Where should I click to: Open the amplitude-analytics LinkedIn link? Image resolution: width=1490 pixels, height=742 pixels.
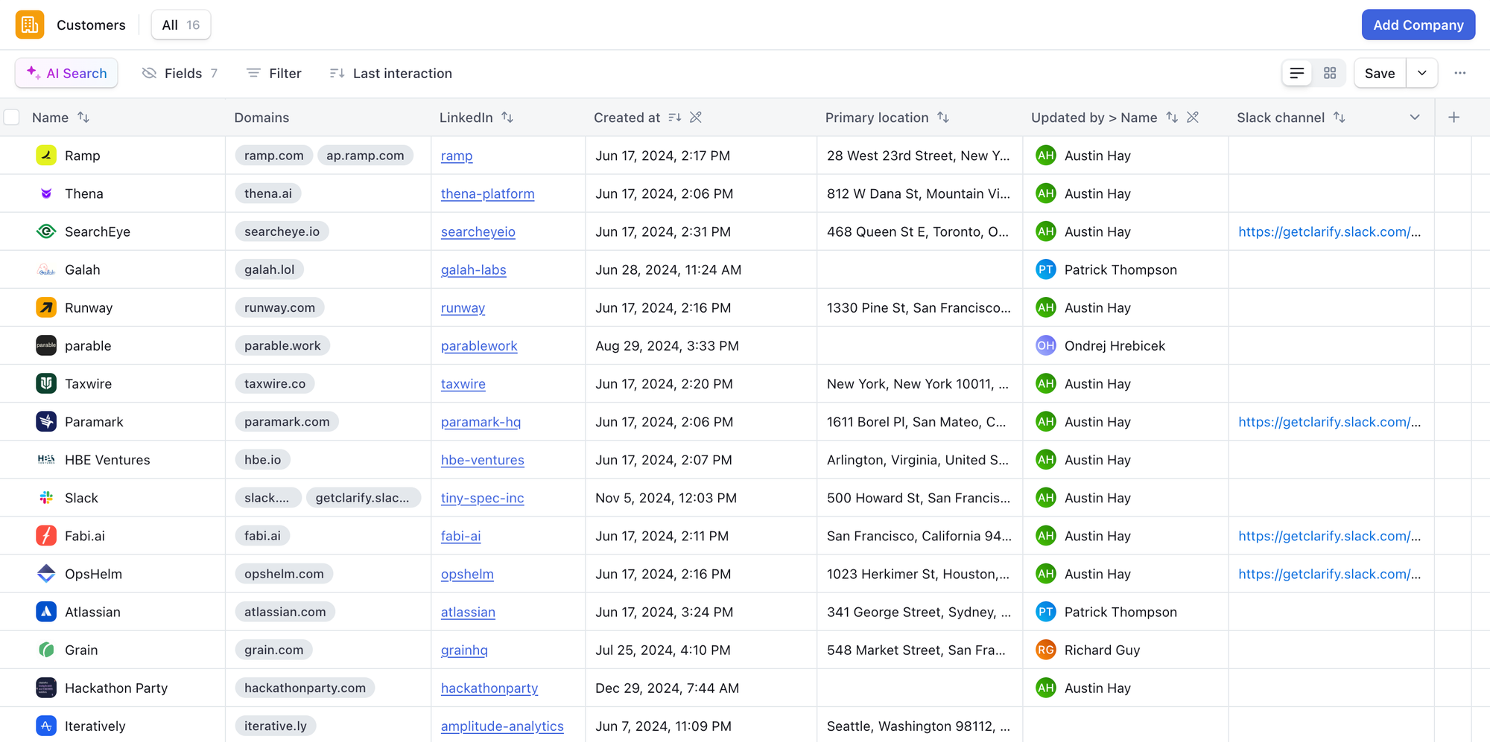pos(502,726)
